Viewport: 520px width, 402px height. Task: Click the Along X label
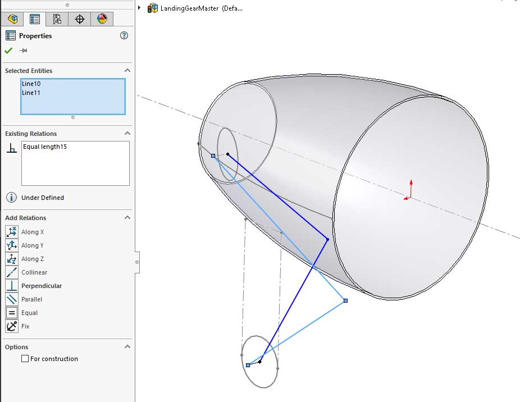(33, 232)
